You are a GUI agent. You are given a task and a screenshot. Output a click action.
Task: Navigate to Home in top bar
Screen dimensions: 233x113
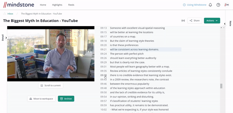point(43,5)
